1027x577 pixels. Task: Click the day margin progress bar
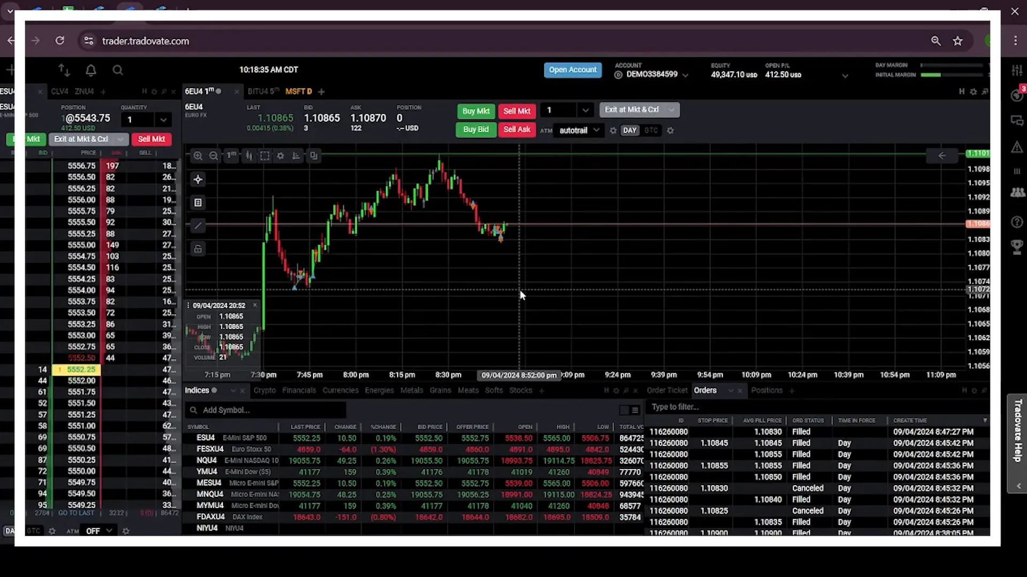[952, 65]
